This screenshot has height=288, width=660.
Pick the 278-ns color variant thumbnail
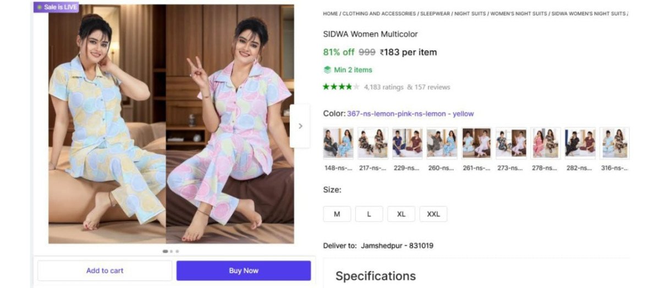tap(546, 143)
